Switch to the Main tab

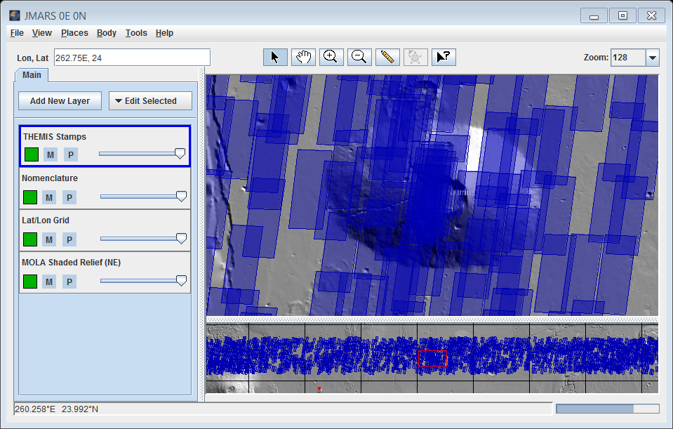[x=32, y=75]
